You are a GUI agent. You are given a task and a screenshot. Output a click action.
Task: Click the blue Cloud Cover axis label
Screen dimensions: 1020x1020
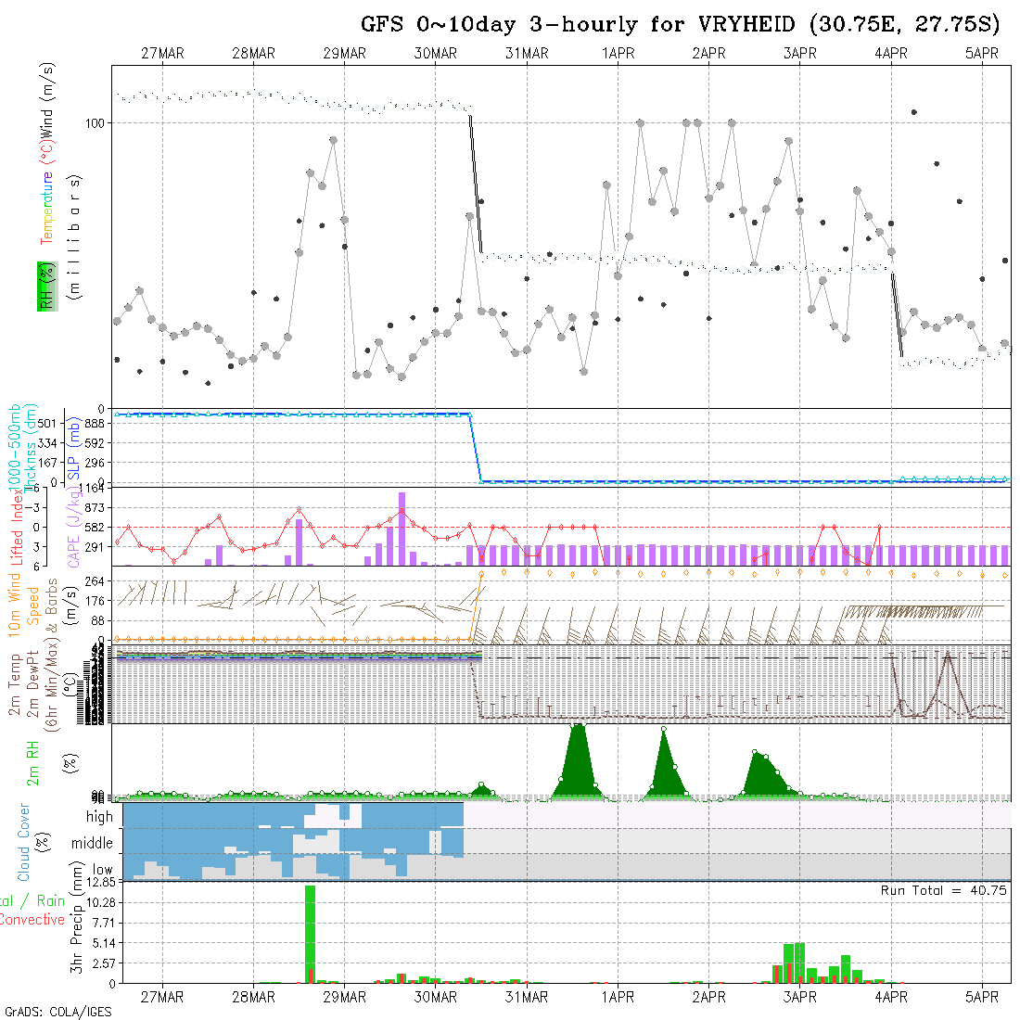tap(24, 842)
